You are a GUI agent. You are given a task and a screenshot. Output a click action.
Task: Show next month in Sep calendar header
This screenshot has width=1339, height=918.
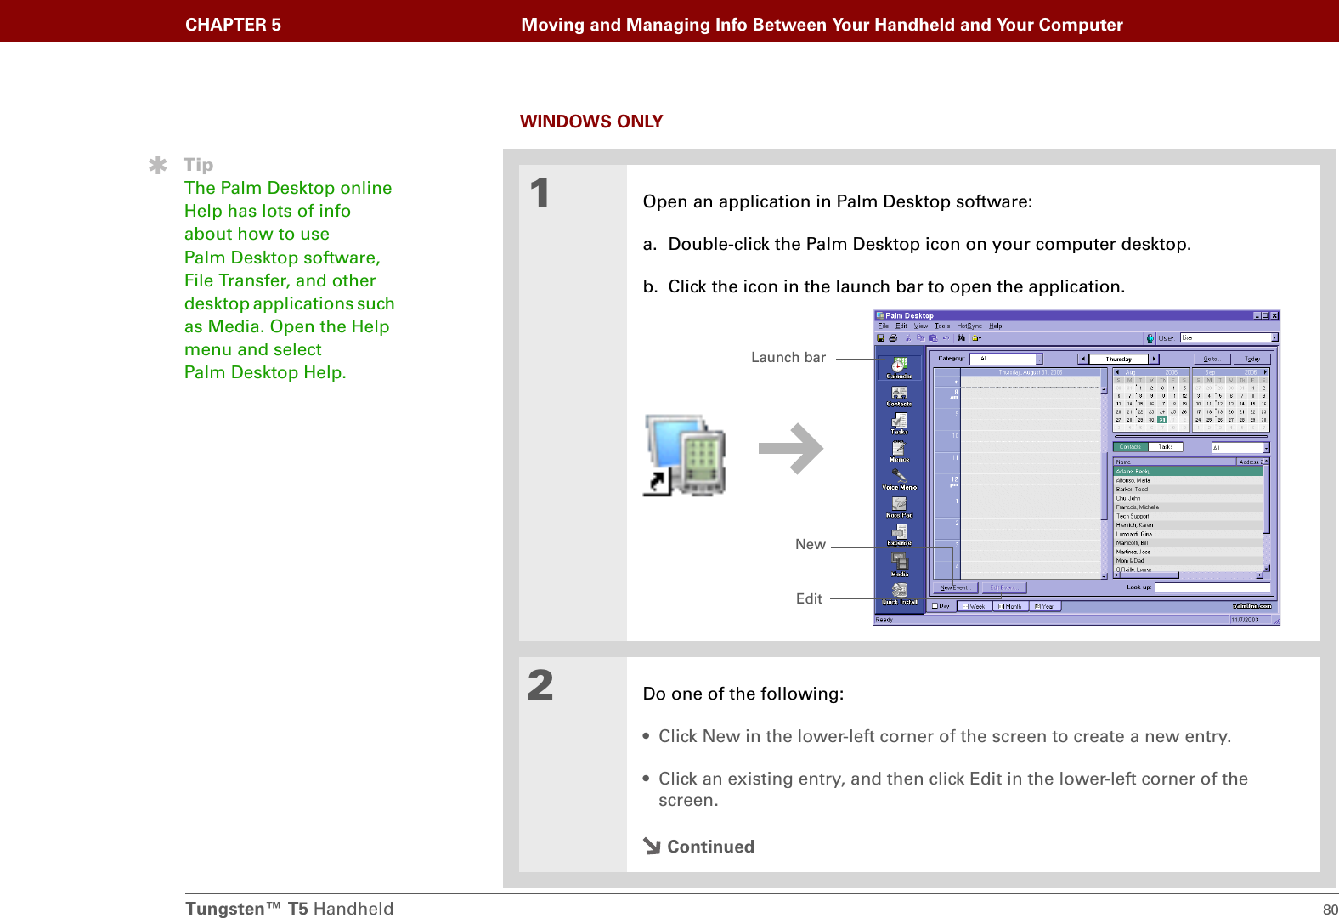click(x=1265, y=372)
